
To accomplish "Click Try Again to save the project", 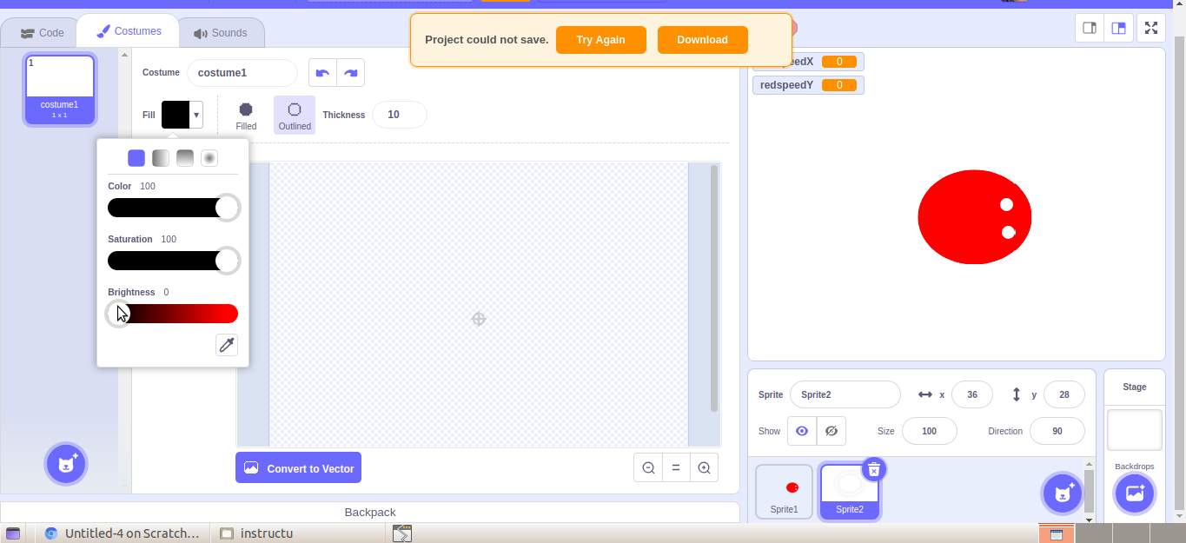I will (600, 39).
